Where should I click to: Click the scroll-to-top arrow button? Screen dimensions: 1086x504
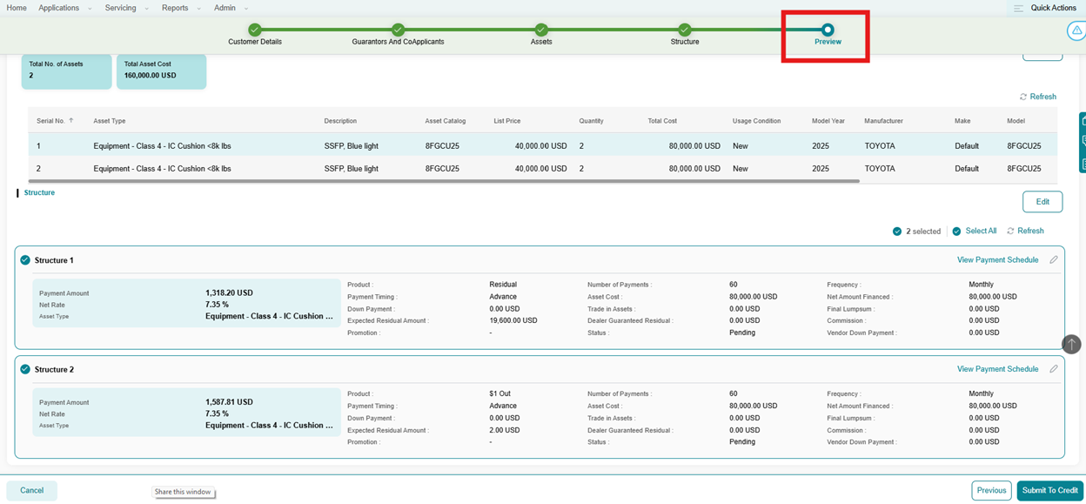[1071, 344]
